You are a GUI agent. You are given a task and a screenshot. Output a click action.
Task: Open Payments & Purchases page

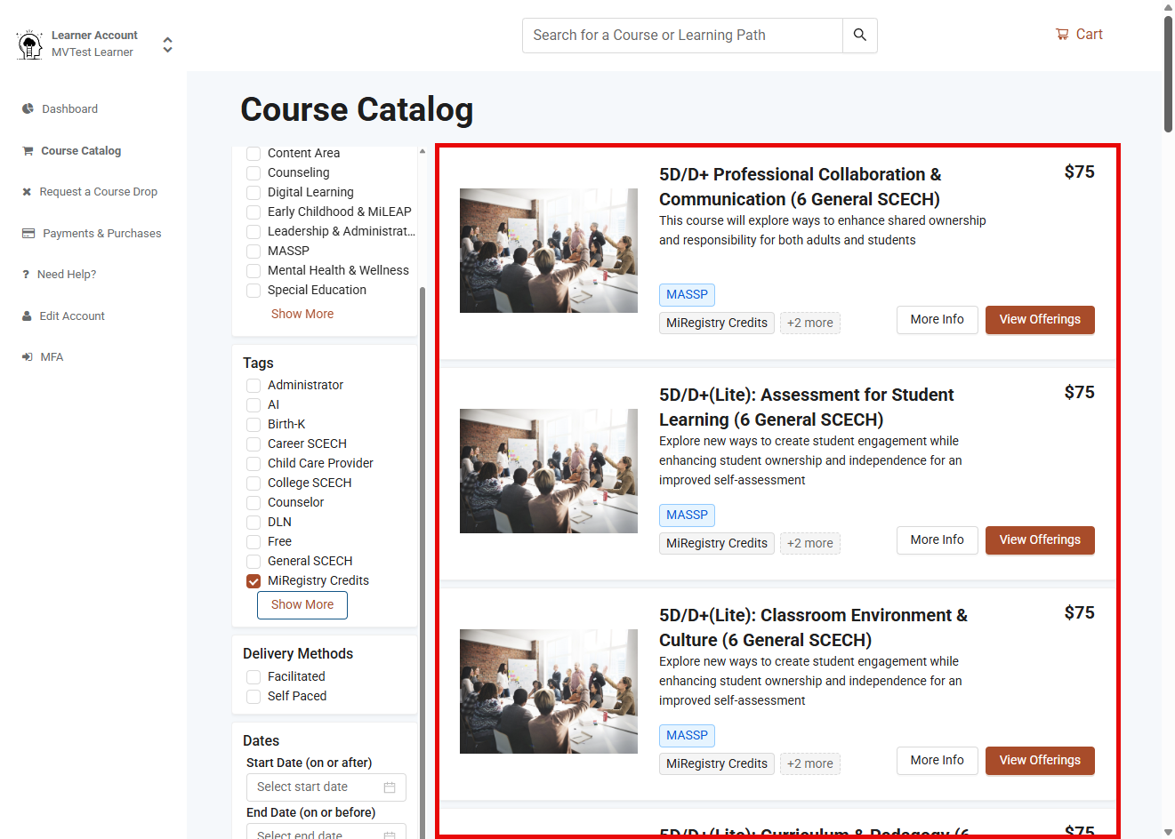(x=102, y=234)
